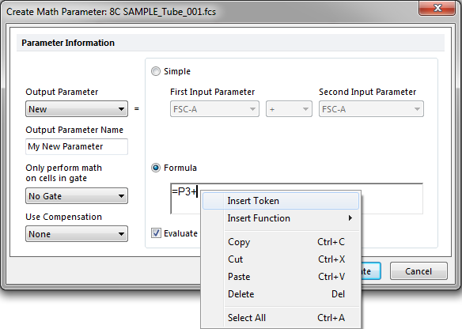Image resolution: width=462 pixels, height=329 pixels.
Task: Open the No Gate dropdown
Action: 77,196
